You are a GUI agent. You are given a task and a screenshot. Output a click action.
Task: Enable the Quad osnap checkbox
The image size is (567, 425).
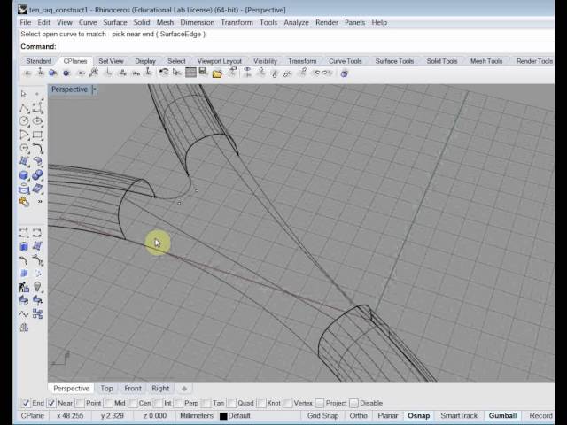click(232, 403)
